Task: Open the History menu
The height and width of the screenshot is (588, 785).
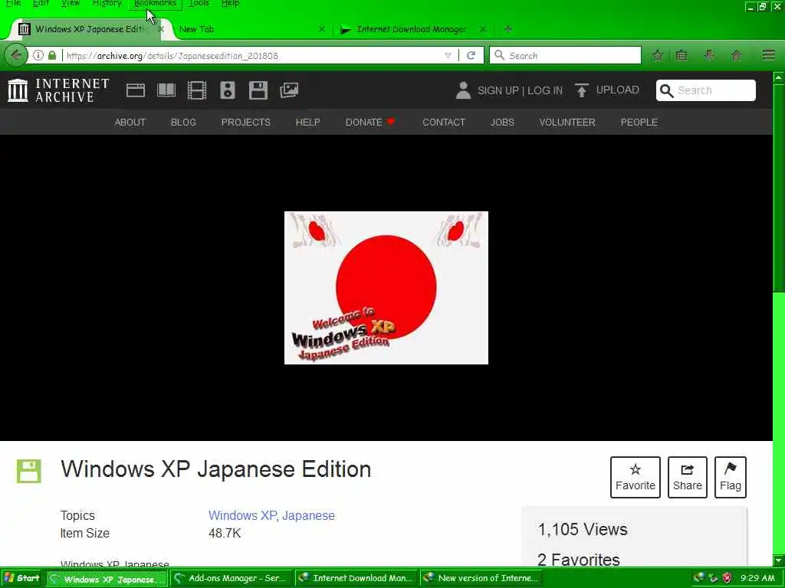Action: (107, 3)
